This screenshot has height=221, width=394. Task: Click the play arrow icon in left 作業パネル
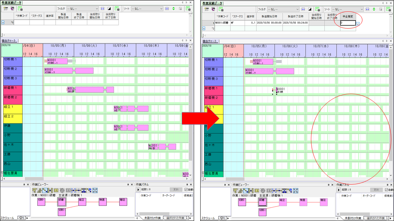tap(138, 190)
